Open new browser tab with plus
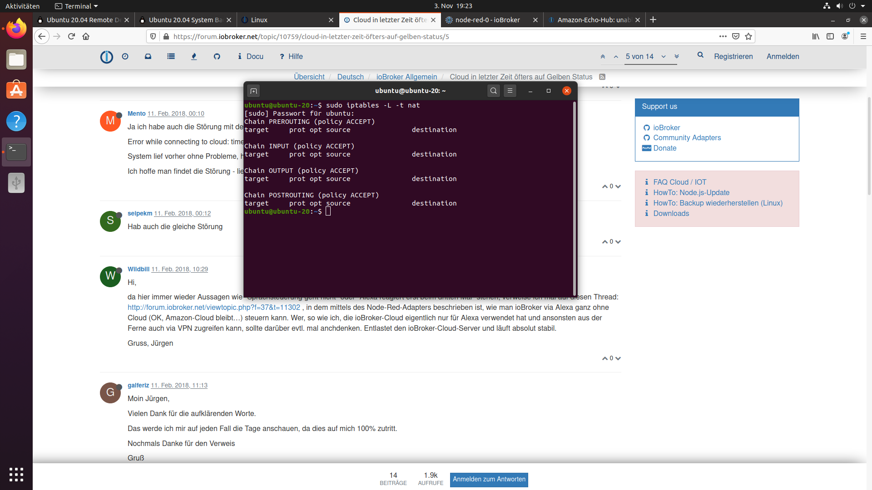Screen dimensions: 872x490 click(x=653, y=20)
